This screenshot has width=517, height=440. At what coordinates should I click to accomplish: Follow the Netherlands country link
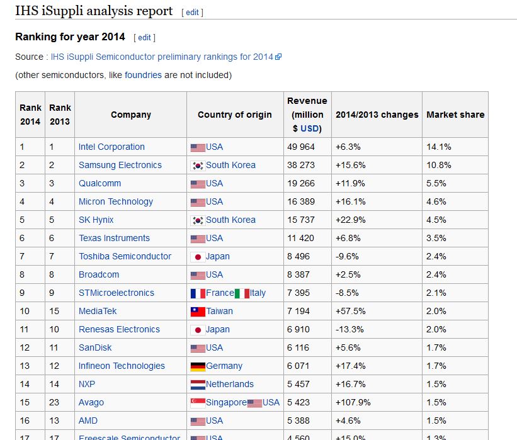click(x=230, y=385)
